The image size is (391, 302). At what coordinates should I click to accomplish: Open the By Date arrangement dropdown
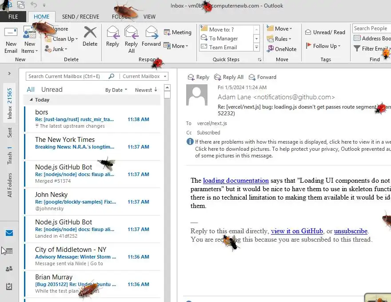point(116,90)
